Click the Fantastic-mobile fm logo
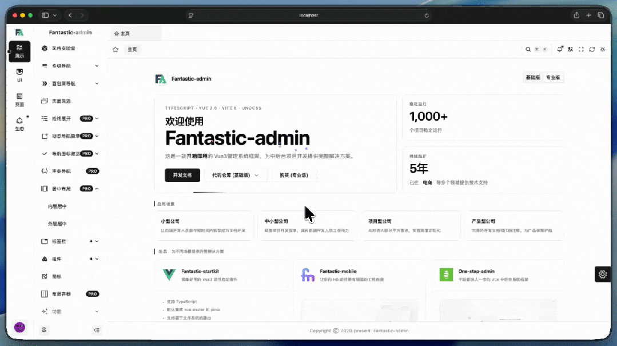Screen dimensions: 617x346 [308, 275]
